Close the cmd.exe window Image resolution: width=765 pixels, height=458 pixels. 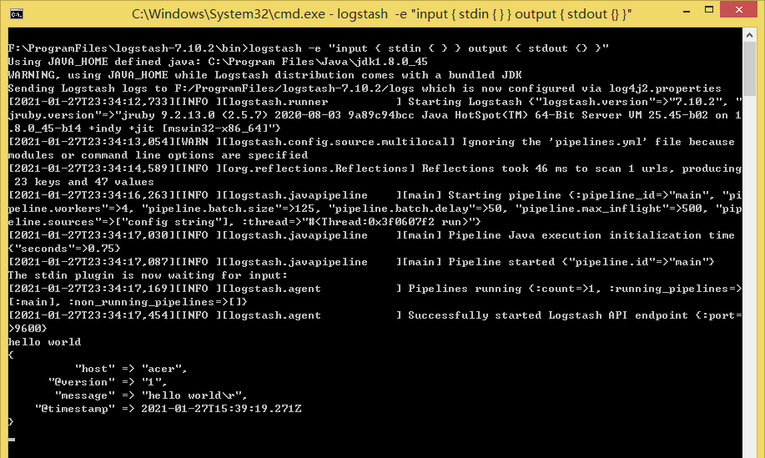click(738, 10)
